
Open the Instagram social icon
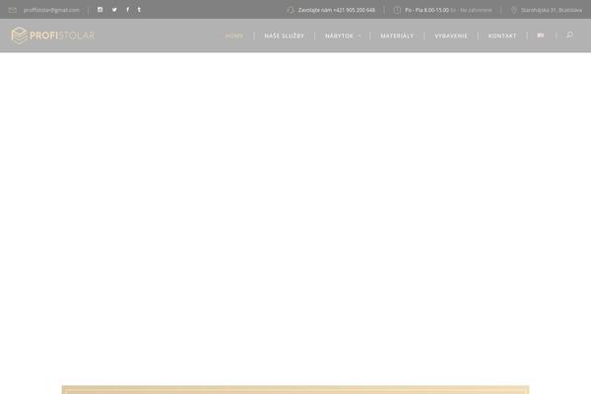click(x=99, y=10)
